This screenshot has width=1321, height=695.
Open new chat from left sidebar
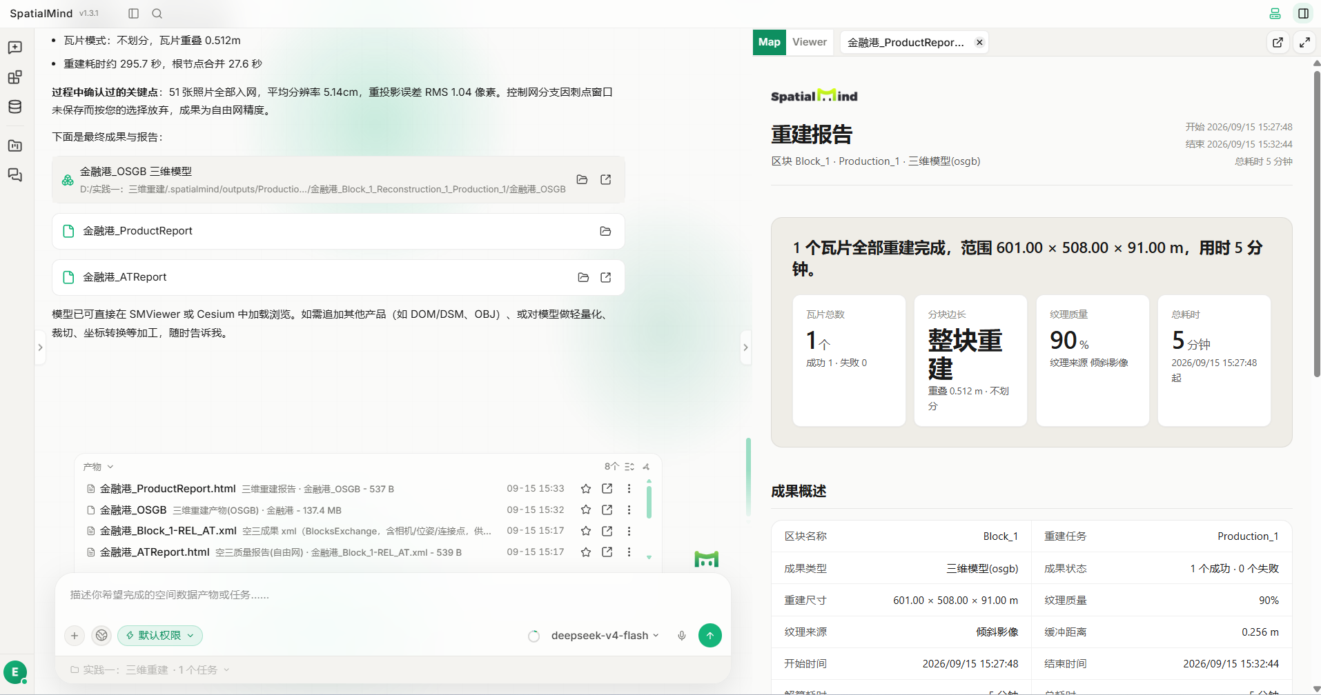pos(14,48)
